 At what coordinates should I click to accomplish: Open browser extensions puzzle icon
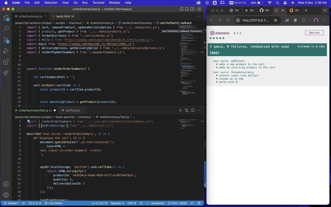click(304, 20)
